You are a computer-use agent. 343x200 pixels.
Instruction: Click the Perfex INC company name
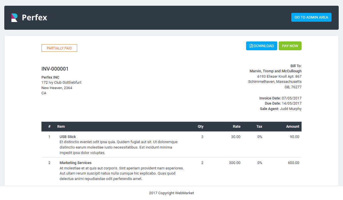click(x=50, y=77)
